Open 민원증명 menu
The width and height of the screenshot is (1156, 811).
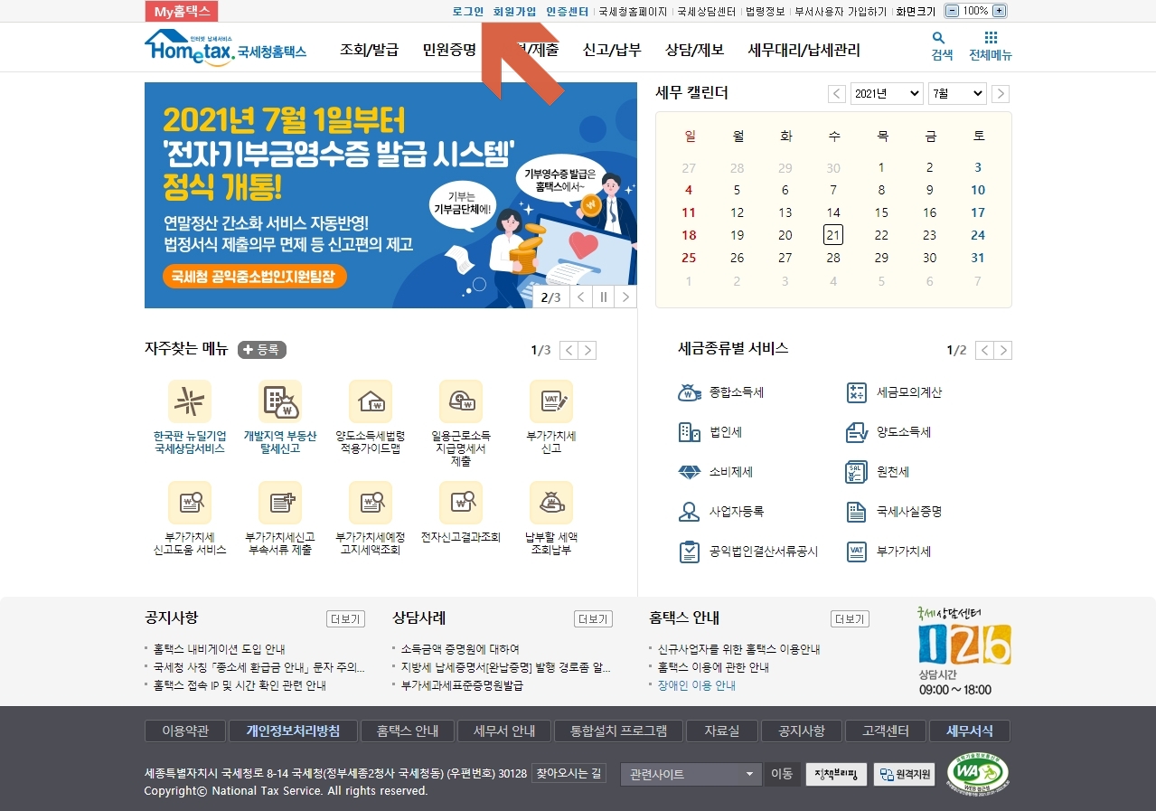click(449, 50)
